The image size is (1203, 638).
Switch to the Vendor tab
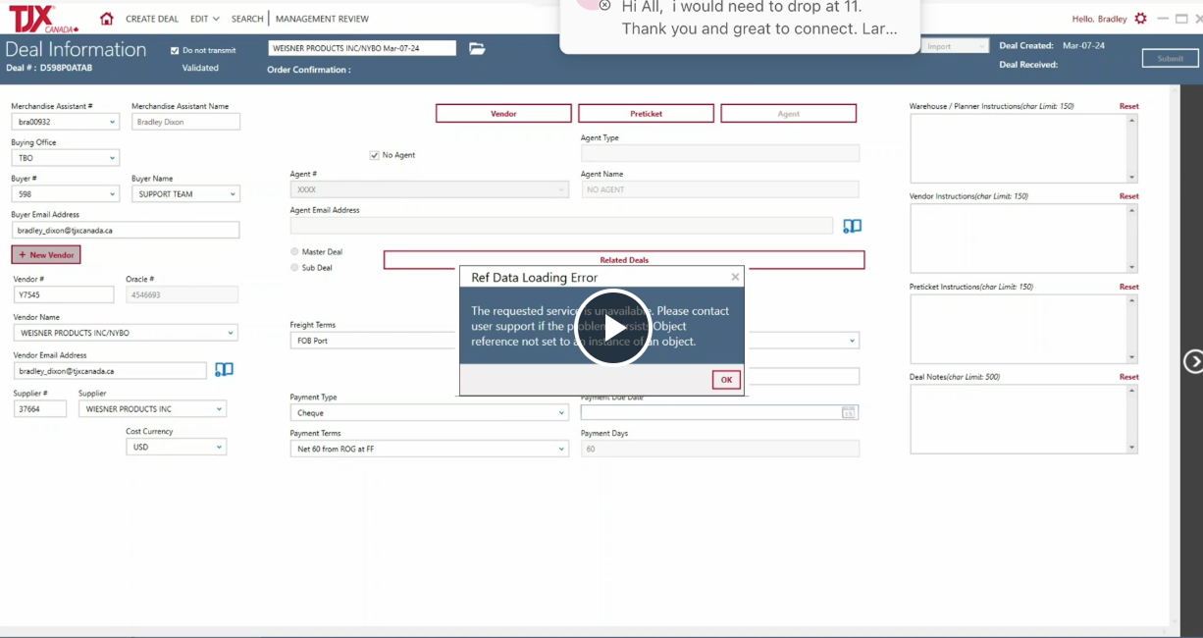[x=503, y=114]
